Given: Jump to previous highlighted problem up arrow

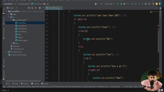Looking at the screenshot, I should (x=155, y=12).
